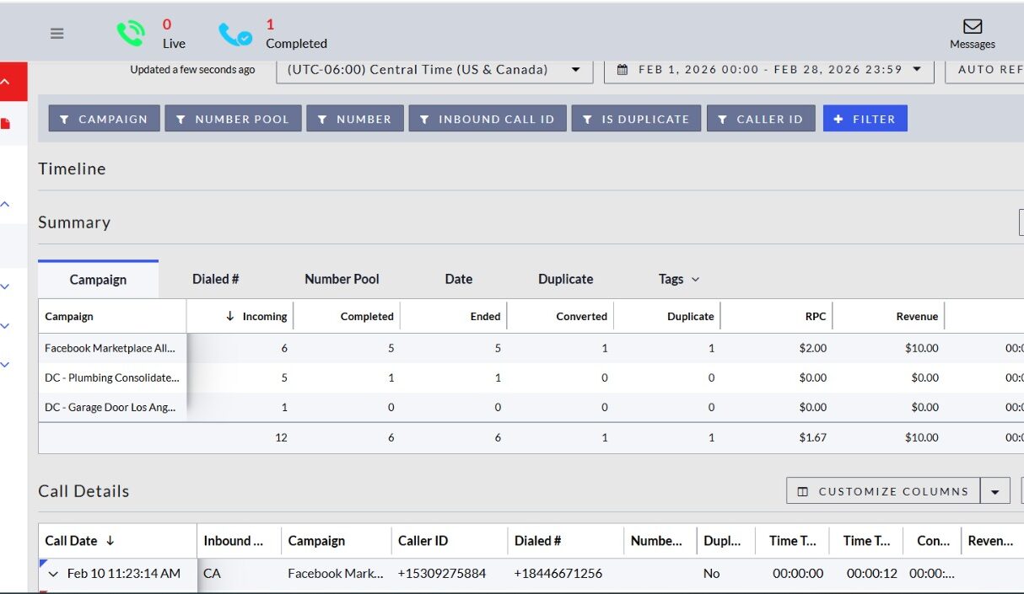The image size is (1024, 594).
Task: Switch to the Dialed # summary tab
Action: (216, 279)
